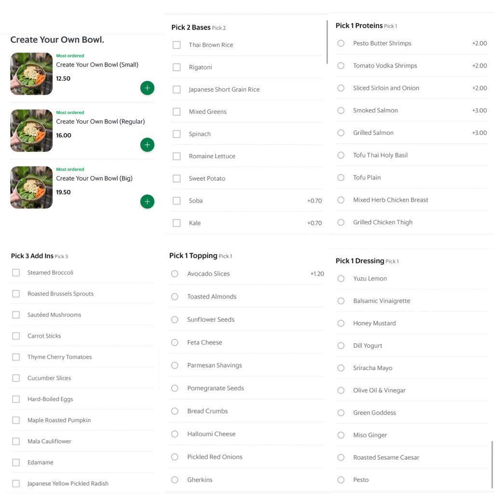
Task: Open the Small bowl product thumbnail
Action: [x=31, y=74]
